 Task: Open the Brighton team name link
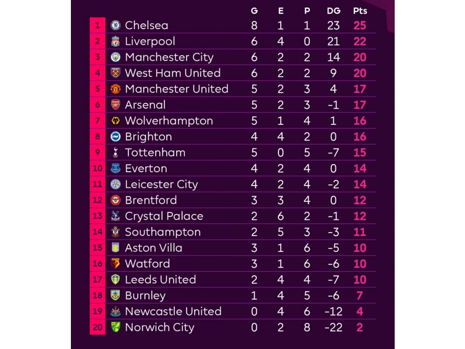[x=148, y=137]
